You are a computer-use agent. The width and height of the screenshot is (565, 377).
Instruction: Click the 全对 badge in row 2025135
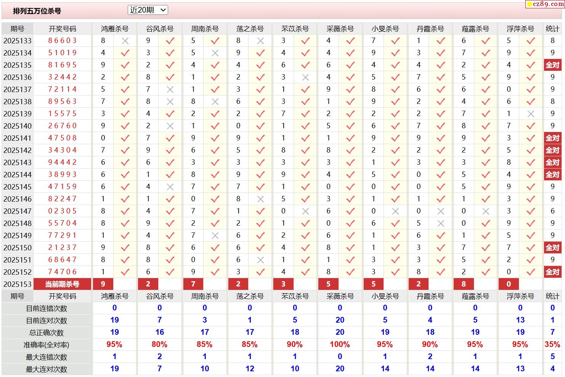tap(552, 65)
